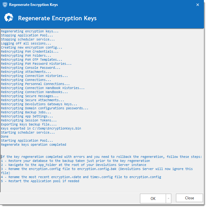Click the 'Regenerate keys operation completed' line
The height and width of the screenshot is (208, 207).
click(34, 144)
